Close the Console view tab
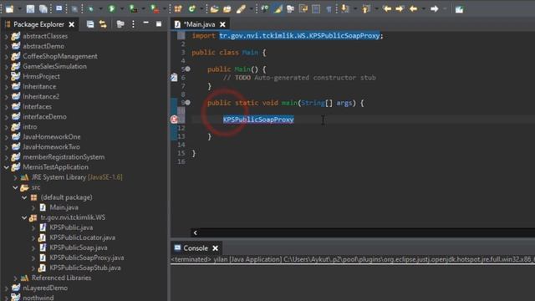 [x=216, y=248]
